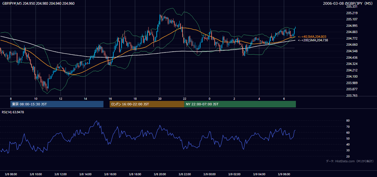Click the 200,SMA,204.738 indicator label
The image size is (377, 177).
(x=313, y=40)
